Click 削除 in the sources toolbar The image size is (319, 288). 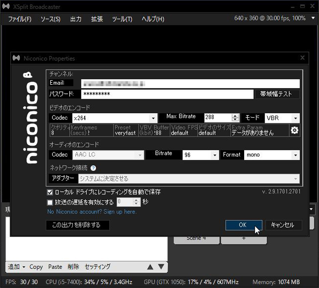tap(73, 267)
